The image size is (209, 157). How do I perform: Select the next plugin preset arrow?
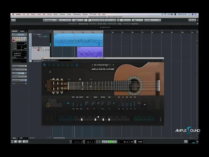110,65
